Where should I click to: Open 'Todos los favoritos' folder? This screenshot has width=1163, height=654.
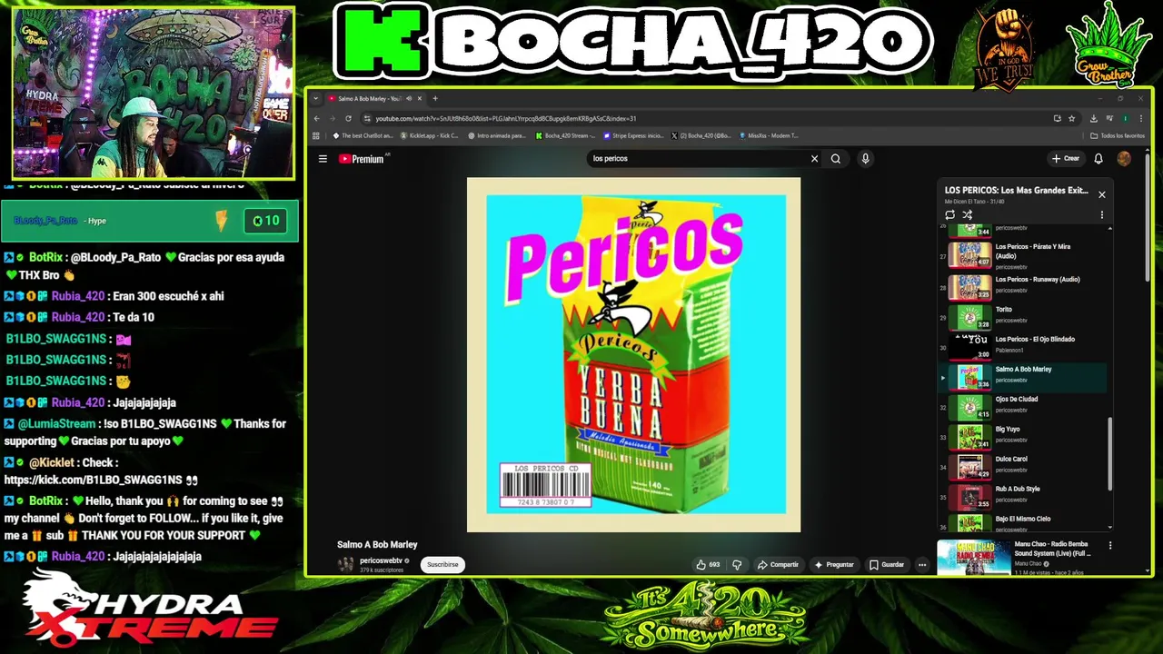click(x=1117, y=136)
